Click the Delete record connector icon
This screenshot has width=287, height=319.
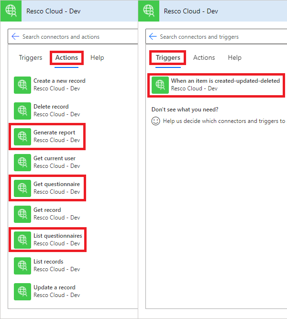(22, 110)
